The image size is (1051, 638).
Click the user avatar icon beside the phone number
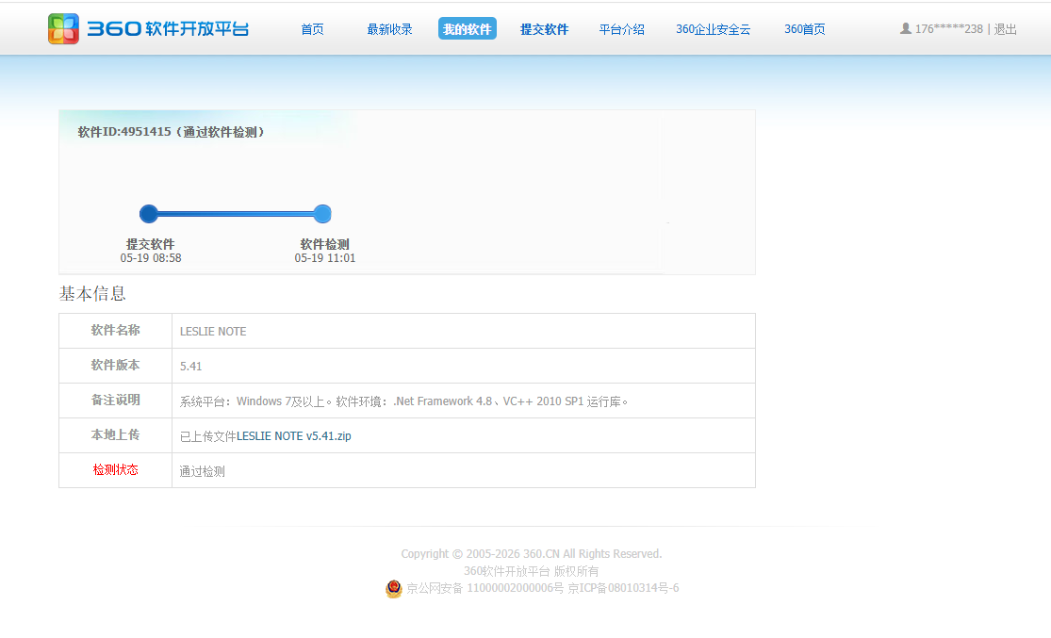[x=906, y=28]
